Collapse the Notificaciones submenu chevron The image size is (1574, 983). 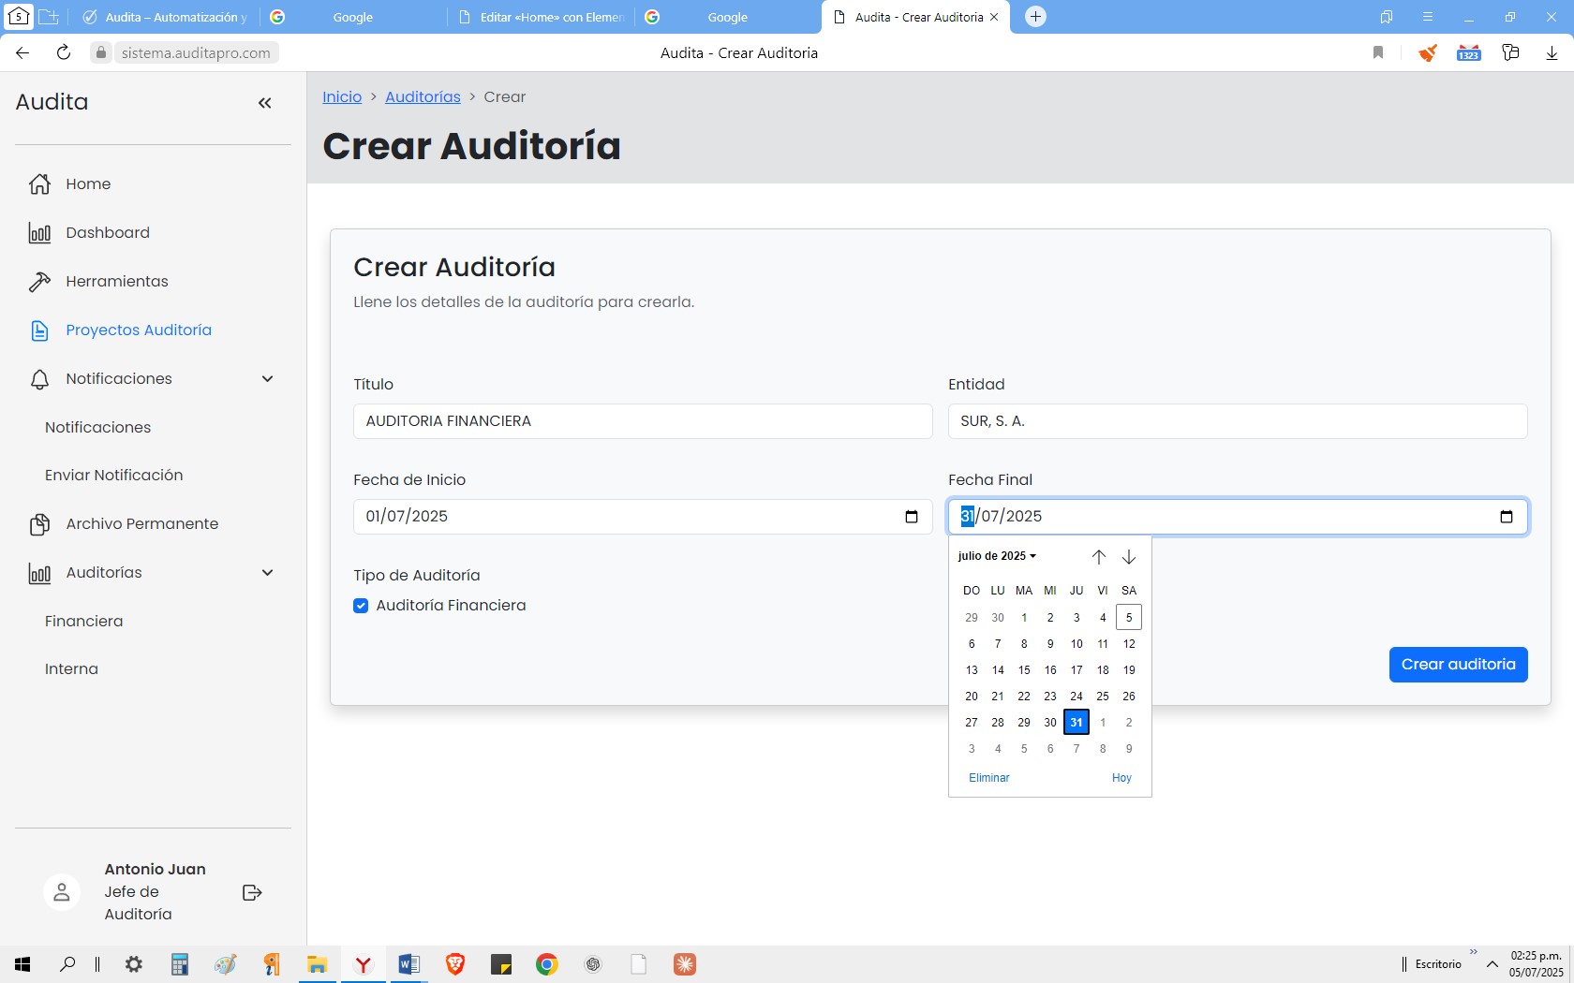click(267, 379)
